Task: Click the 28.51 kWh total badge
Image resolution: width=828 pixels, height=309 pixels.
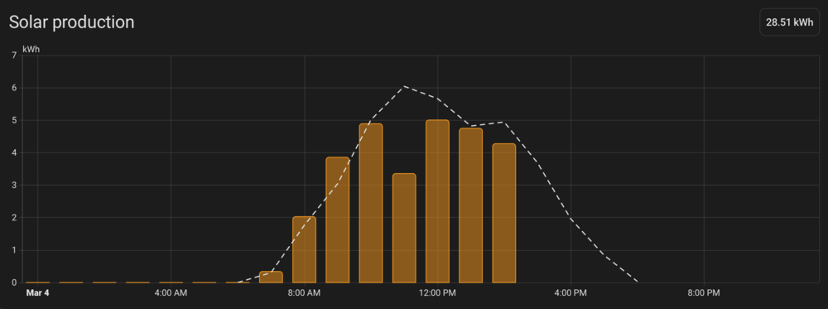Action: [x=789, y=22]
